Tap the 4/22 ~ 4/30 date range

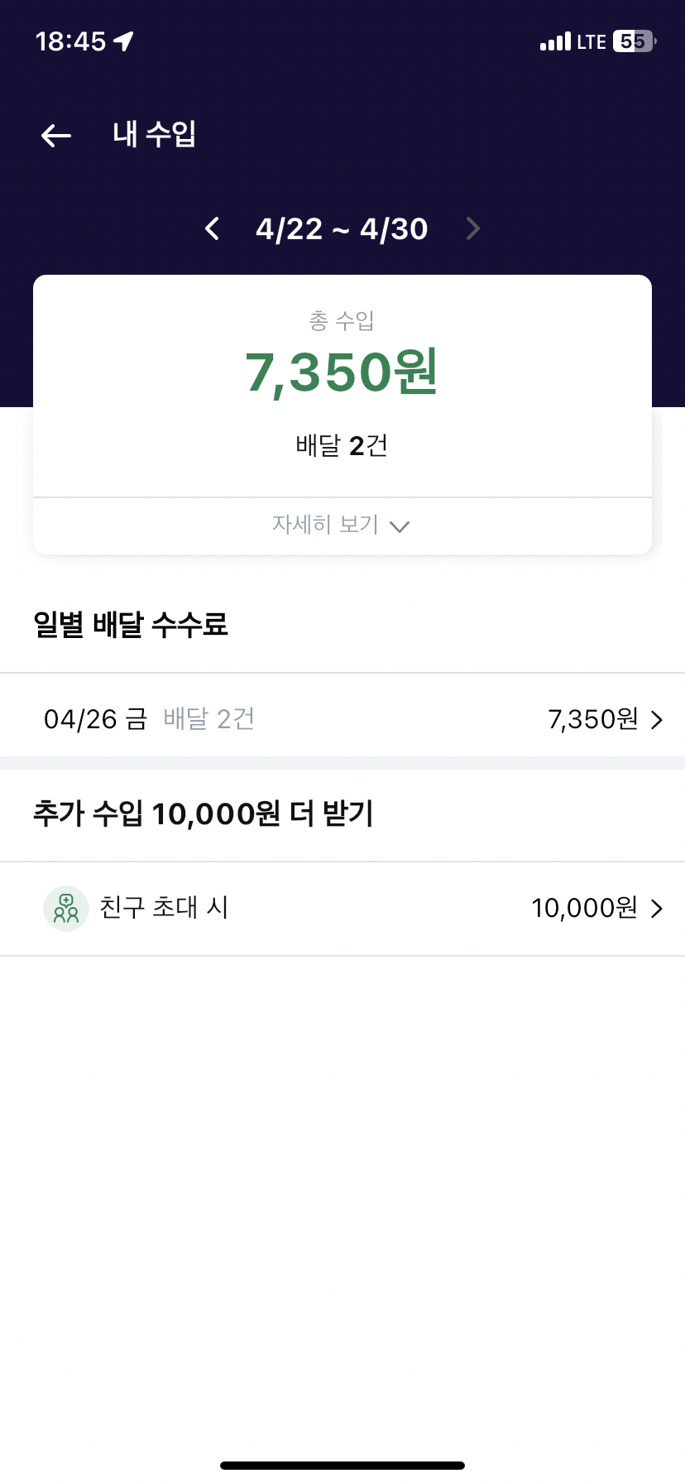point(342,229)
